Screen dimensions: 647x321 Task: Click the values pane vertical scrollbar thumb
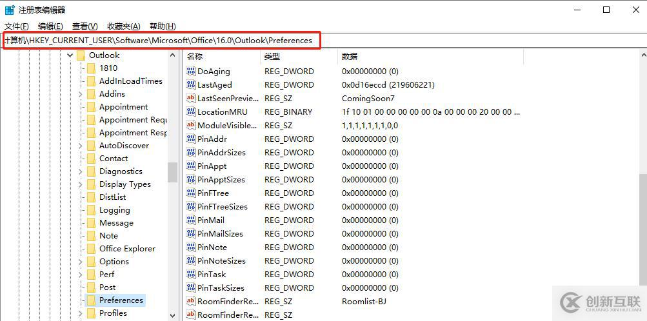coord(642,229)
